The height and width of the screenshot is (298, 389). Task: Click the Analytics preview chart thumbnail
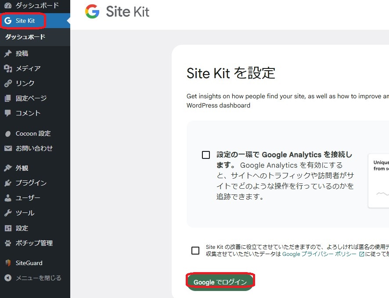click(378, 180)
